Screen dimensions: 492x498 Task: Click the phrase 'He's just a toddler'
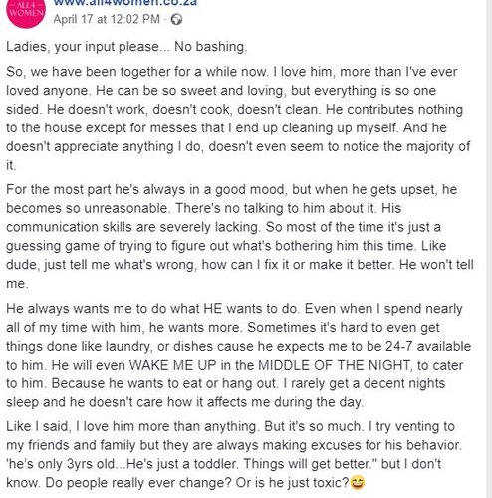182,464
